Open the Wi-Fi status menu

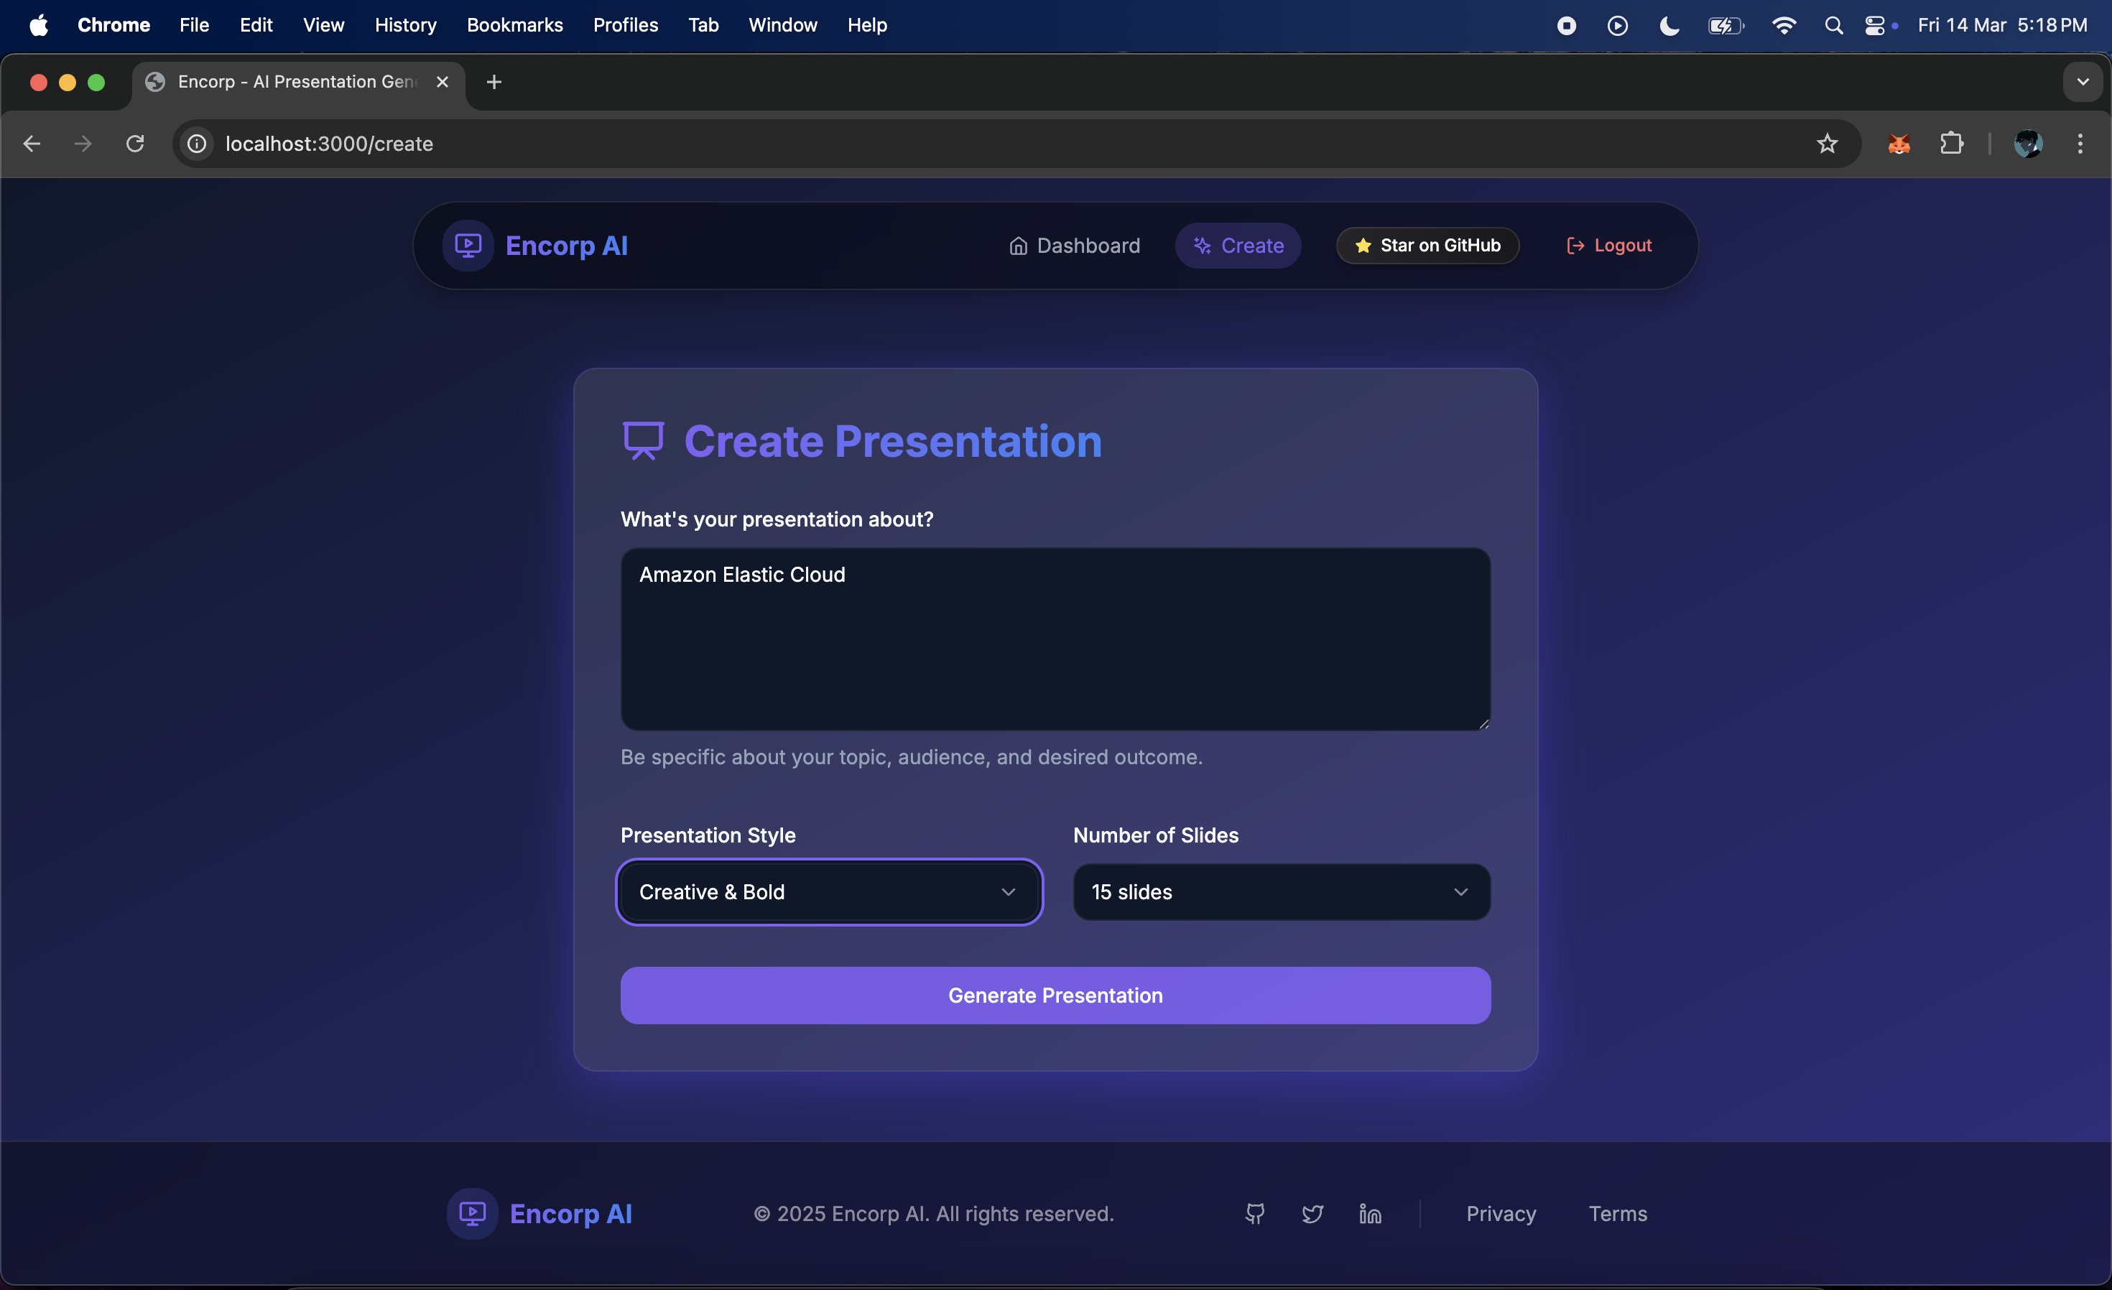click(x=1784, y=26)
